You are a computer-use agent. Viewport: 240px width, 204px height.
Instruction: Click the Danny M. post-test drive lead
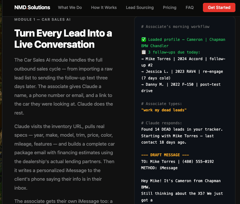181,85
